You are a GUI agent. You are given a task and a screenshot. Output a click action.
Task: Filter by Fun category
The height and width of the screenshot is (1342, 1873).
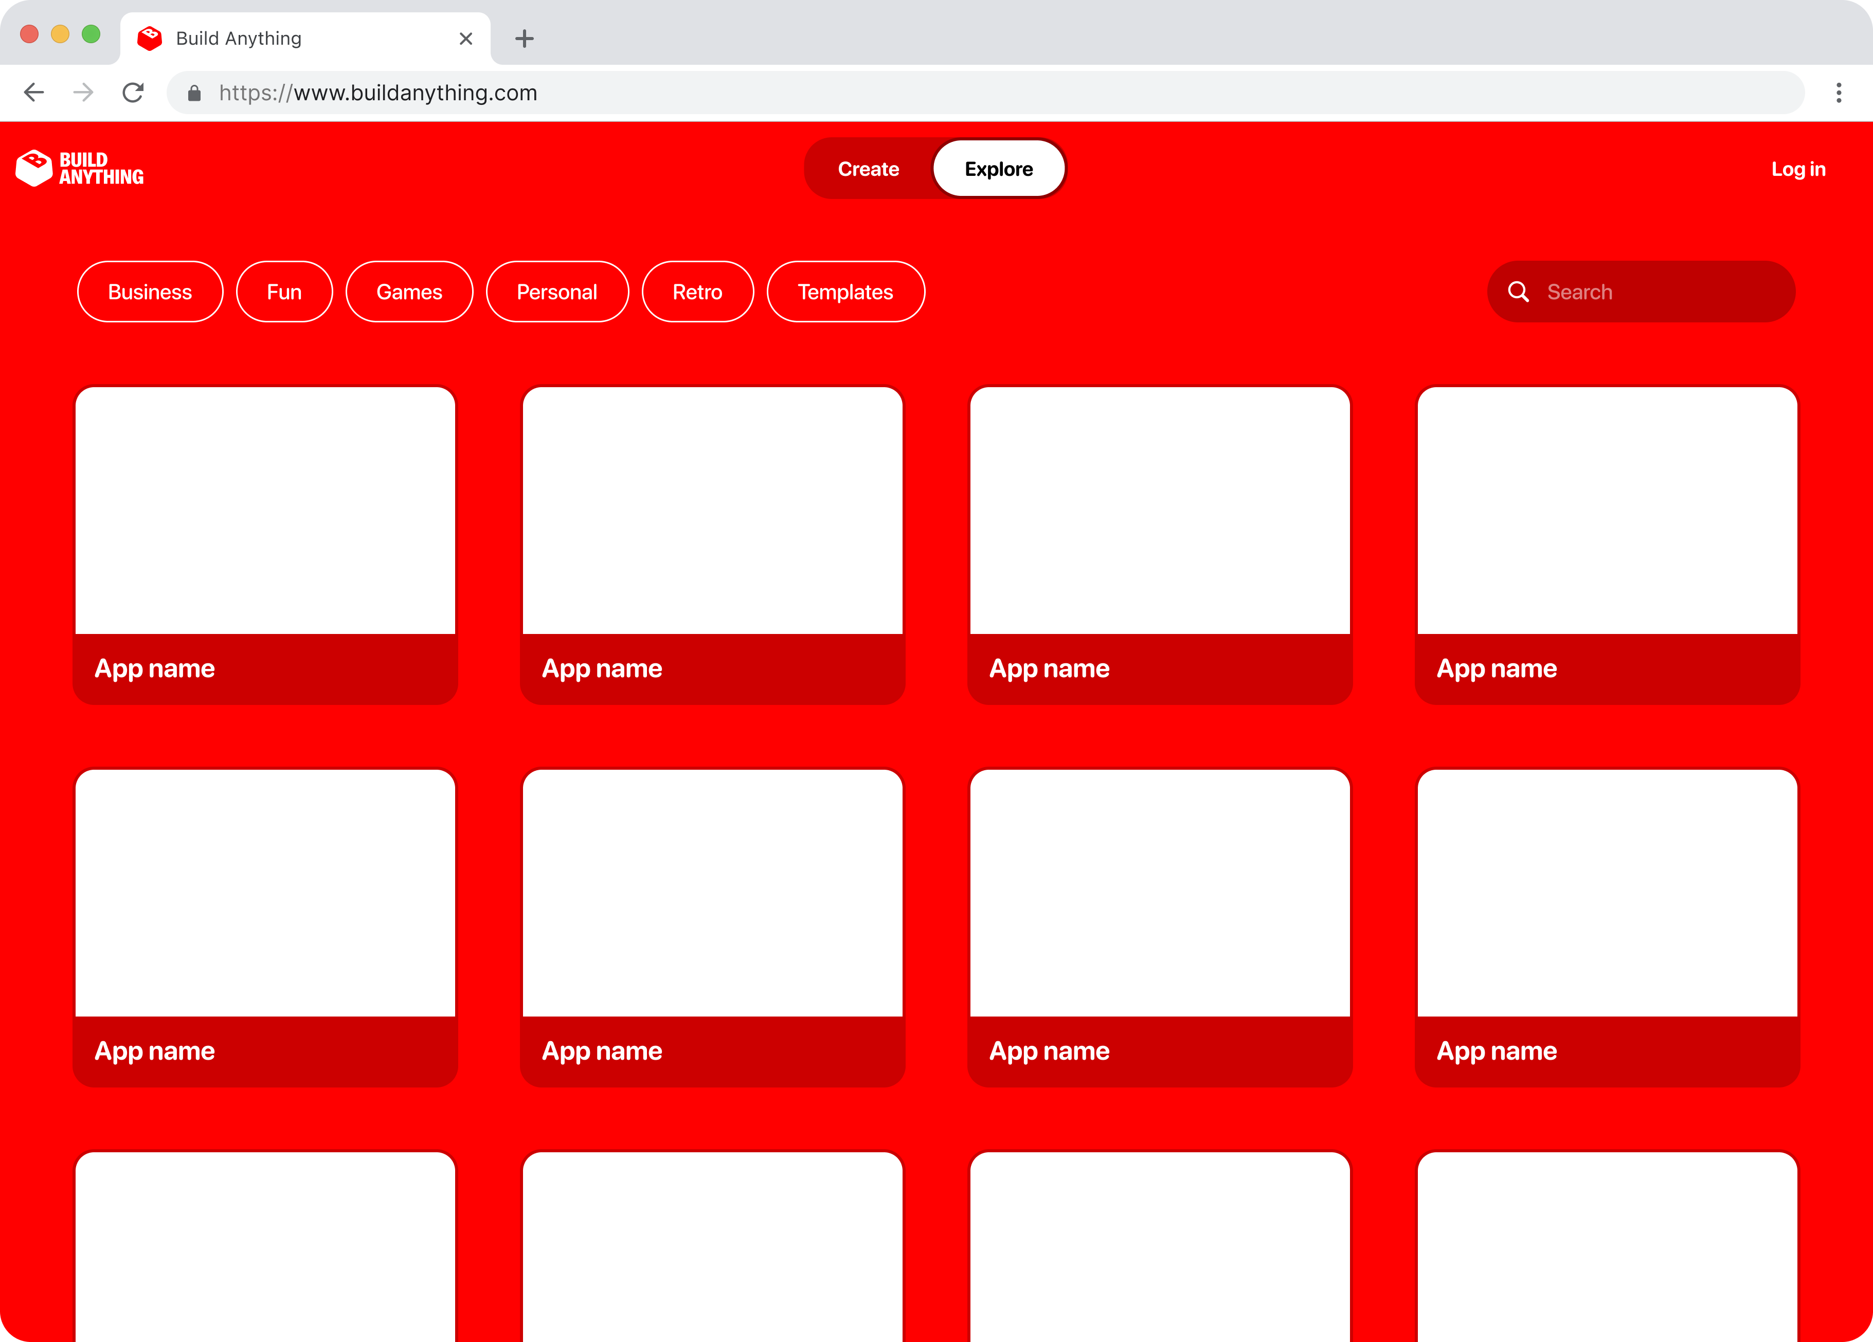pyautogui.click(x=284, y=292)
